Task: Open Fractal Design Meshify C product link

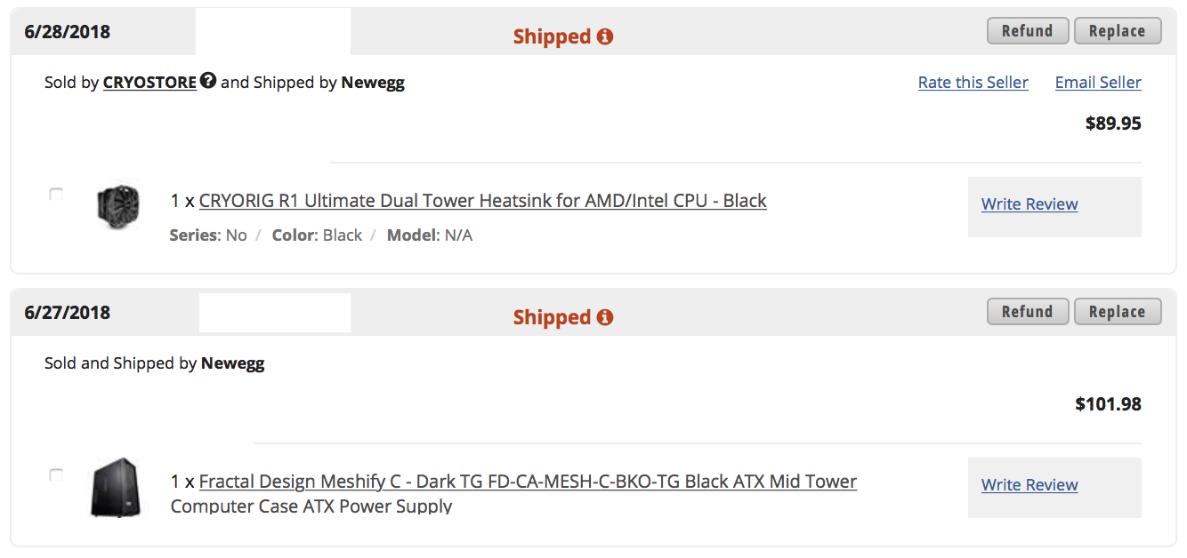Action: [528, 482]
